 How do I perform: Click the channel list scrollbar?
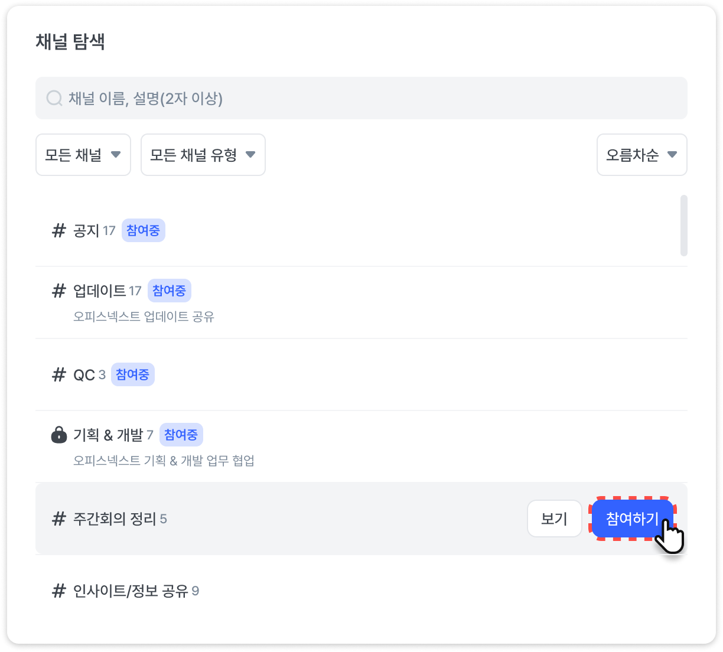pos(683,226)
